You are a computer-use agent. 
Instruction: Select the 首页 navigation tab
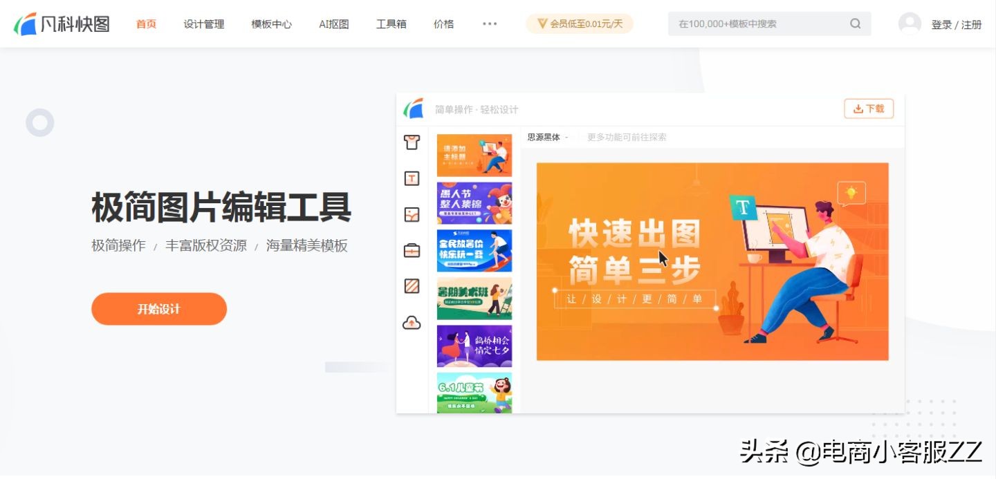pyautogui.click(x=145, y=23)
